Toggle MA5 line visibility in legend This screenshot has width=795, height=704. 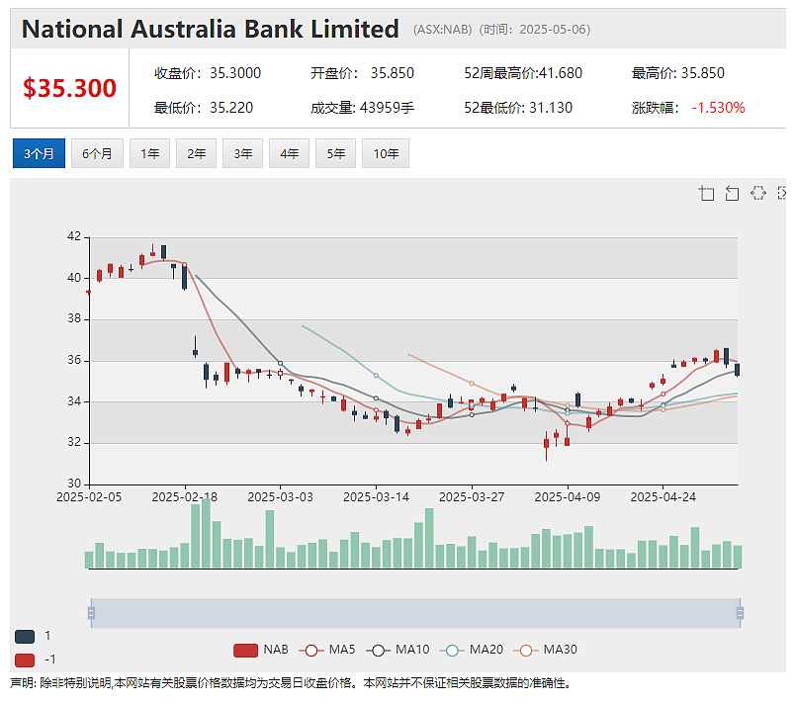(327, 650)
